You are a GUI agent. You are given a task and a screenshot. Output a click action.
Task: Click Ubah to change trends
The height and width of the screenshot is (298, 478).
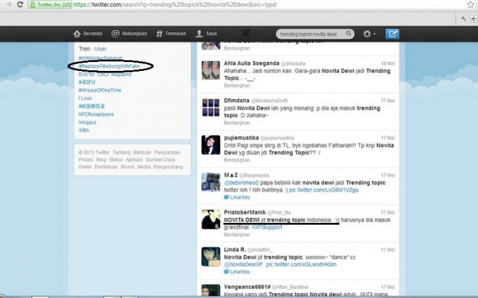pyautogui.click(x=100, y=49)
